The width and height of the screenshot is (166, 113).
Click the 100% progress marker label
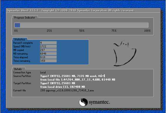147,31
